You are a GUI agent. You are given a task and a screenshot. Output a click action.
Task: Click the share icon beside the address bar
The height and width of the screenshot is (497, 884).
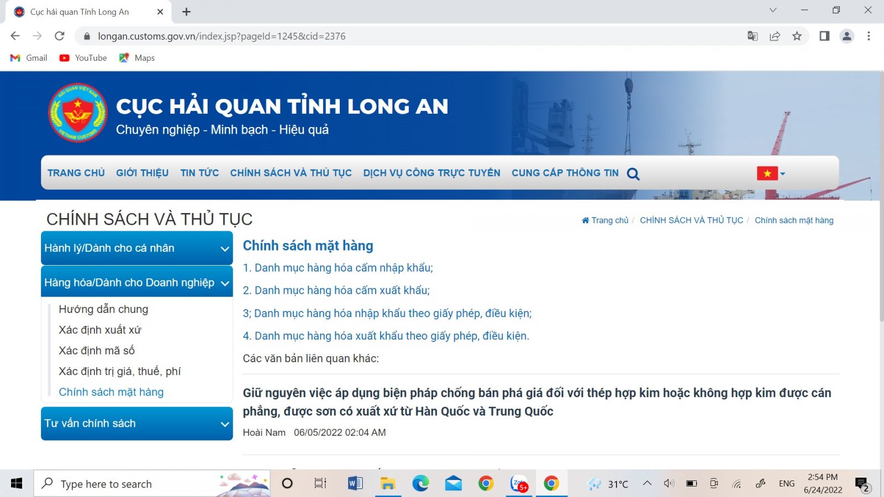point(775,36)
